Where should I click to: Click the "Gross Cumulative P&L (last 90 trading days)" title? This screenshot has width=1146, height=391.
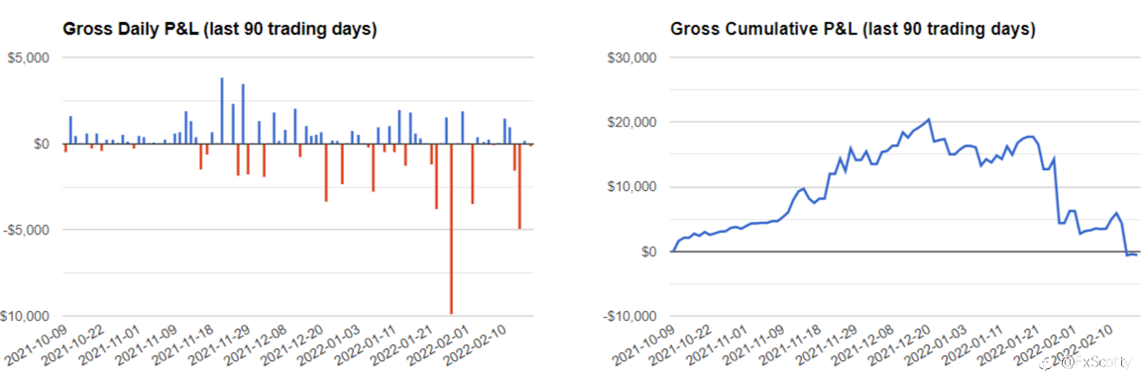point(853,30)
